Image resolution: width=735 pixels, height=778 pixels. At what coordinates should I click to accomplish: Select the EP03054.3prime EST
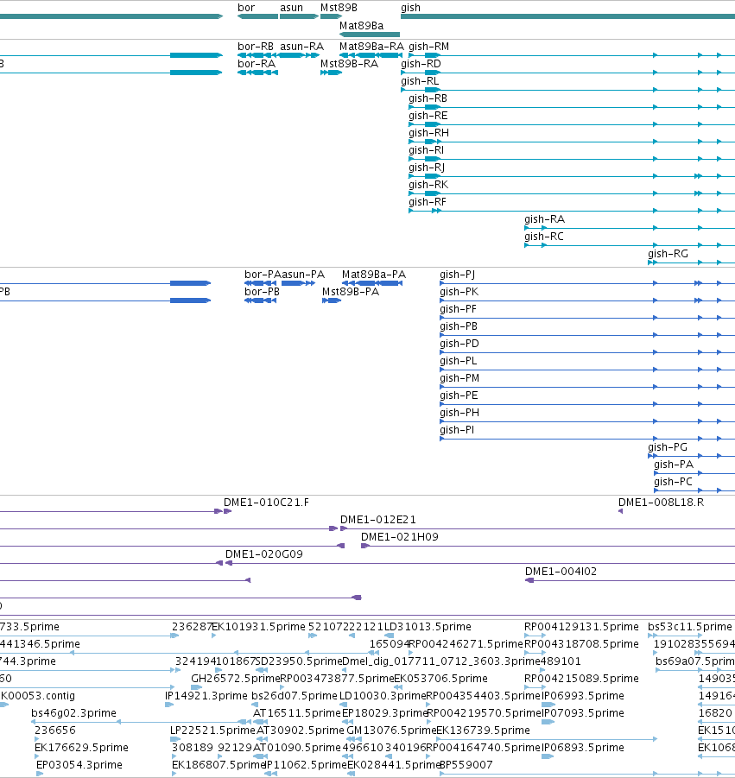(79, 764)
